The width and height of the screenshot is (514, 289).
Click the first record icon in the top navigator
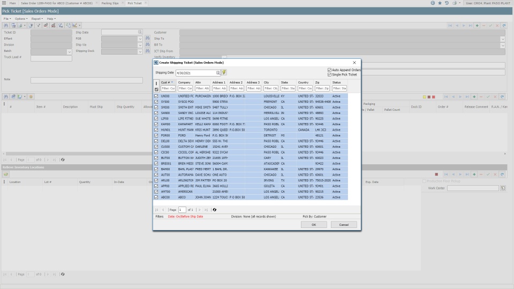[450, 26]
